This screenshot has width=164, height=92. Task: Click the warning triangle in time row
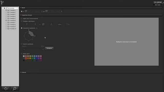pyautogui.click(x=61, y=11)
